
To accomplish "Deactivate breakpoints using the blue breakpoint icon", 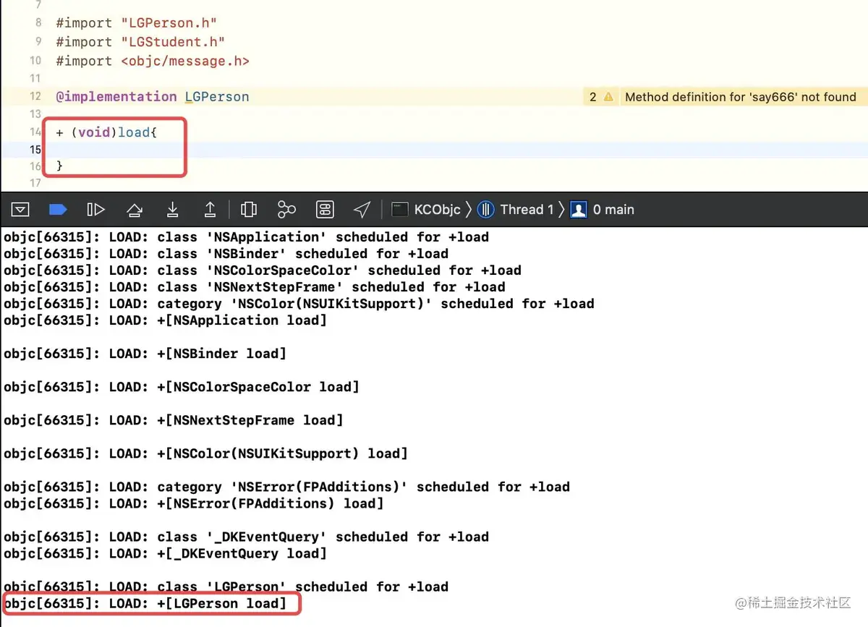I will point(58,210).
